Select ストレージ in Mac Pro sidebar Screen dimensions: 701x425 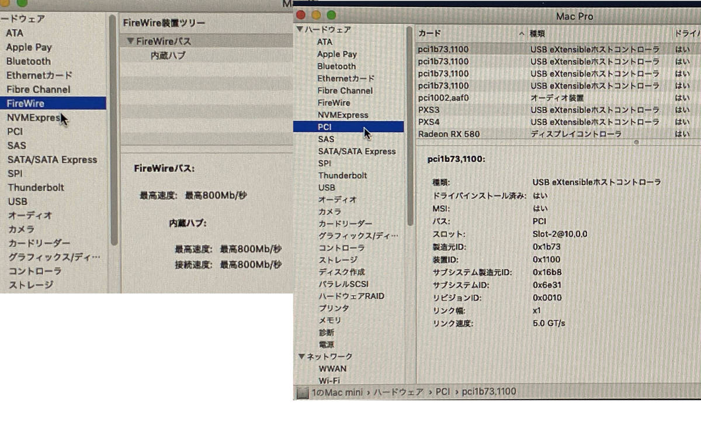point(338,260)
